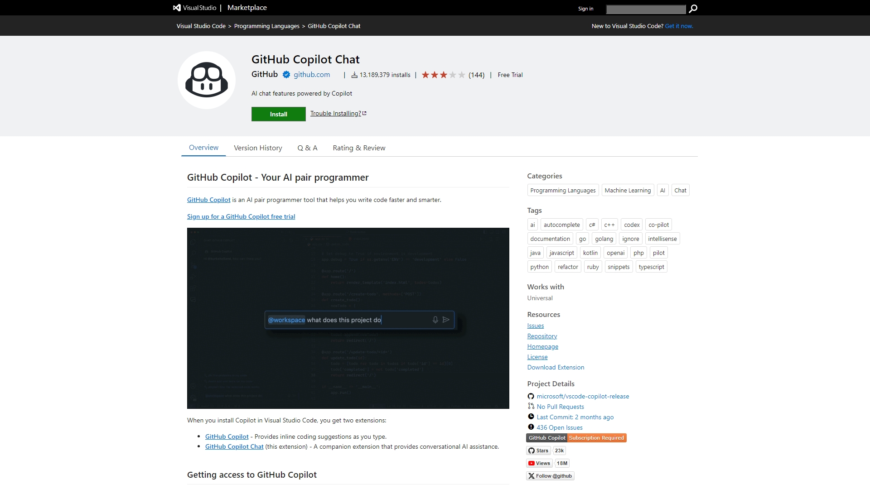Click the Follow @github X badge
This screenshot has width=870, height=489.
[550, 476]
